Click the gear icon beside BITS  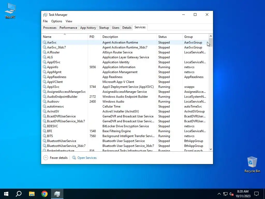[x=45, y=136]
